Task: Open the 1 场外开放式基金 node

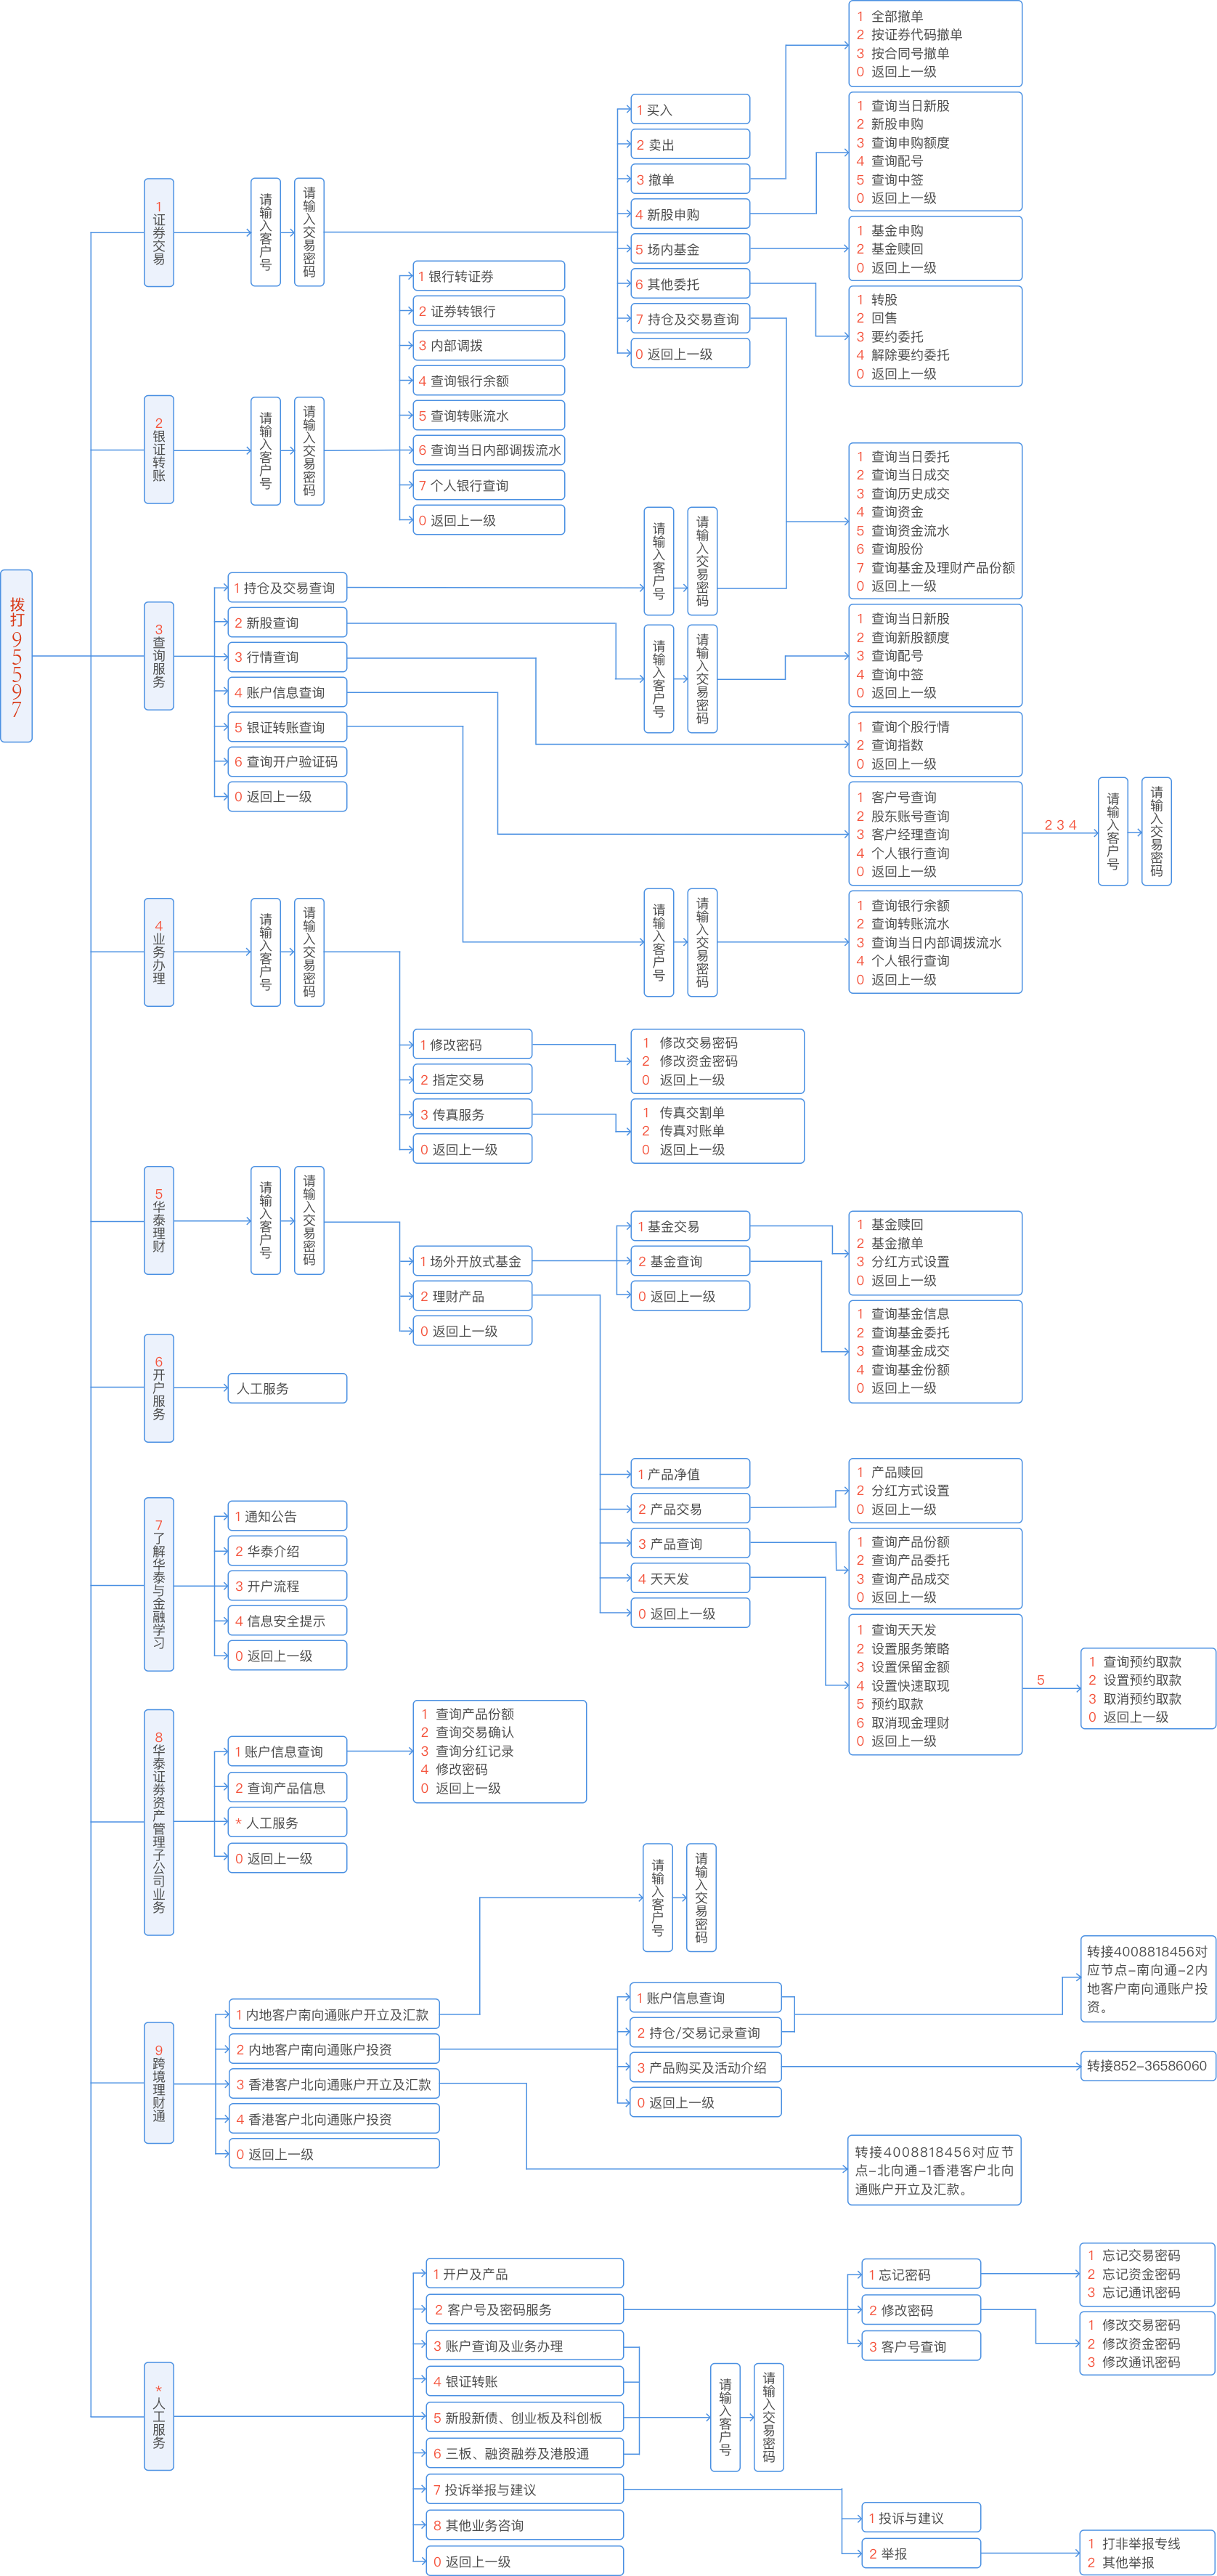Action: click(x=471, y=1262)
